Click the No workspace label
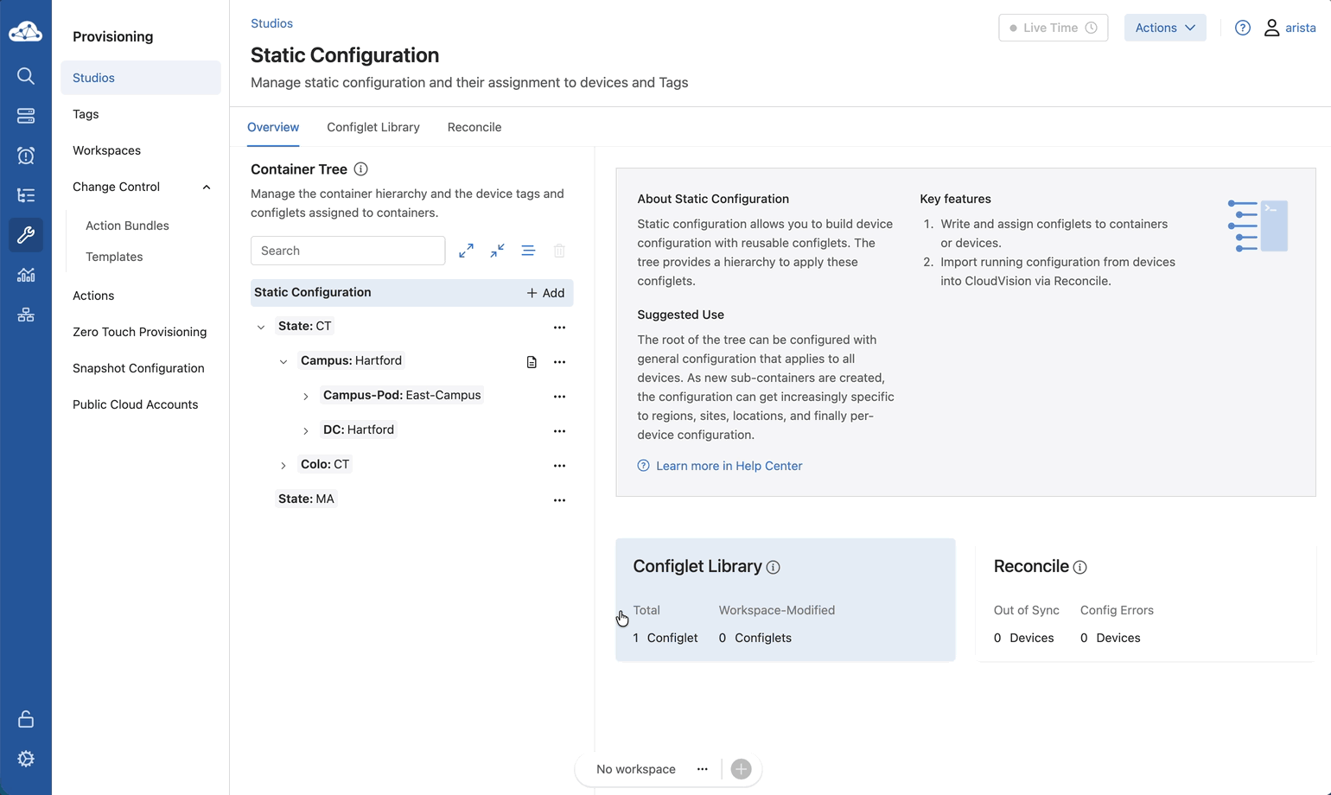Viewport: 1331px width, 795px height. click(636, 769)
